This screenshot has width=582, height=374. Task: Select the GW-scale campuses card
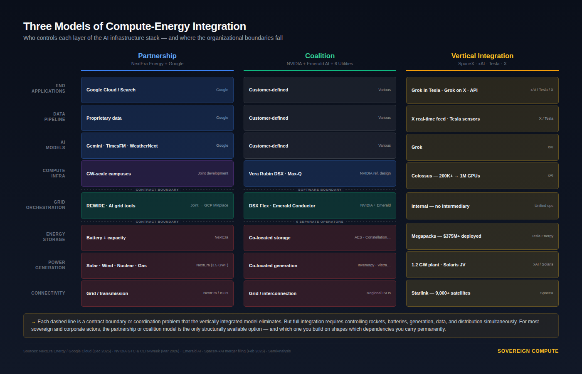157,174
